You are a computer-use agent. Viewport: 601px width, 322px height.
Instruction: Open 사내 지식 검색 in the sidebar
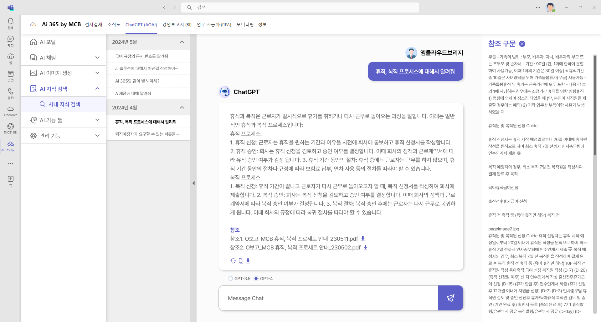coord(64,104)
